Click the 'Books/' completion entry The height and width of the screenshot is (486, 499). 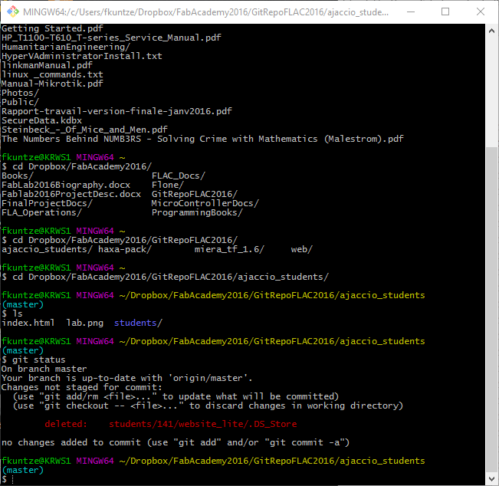pos(17,176)
